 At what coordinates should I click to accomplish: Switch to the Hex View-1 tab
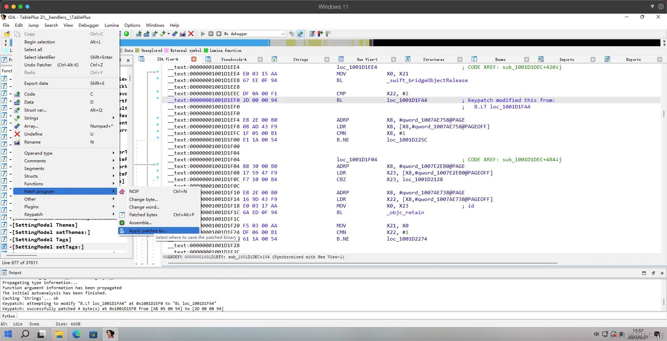click(x=367, y=59)
